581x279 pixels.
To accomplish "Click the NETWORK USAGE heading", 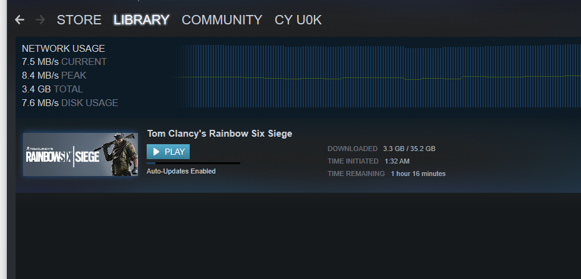I will (64, 49).
